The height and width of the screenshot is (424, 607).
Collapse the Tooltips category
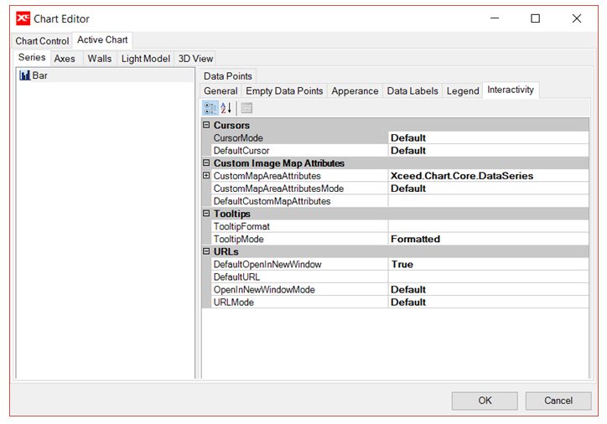point(206,214)
